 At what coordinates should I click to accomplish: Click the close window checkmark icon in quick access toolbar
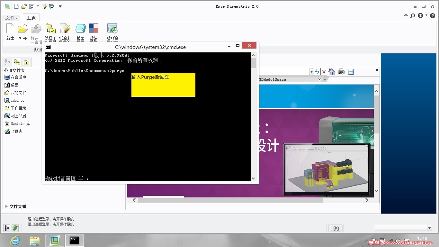coord(52,6)
